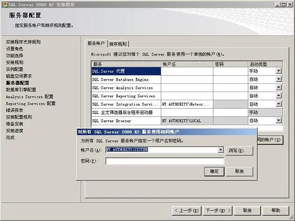Image resolution: width=295 pixels, height=221 pixels.
Task: Open startup type dropdown for Reporting Services
Action: click(279, 96)
